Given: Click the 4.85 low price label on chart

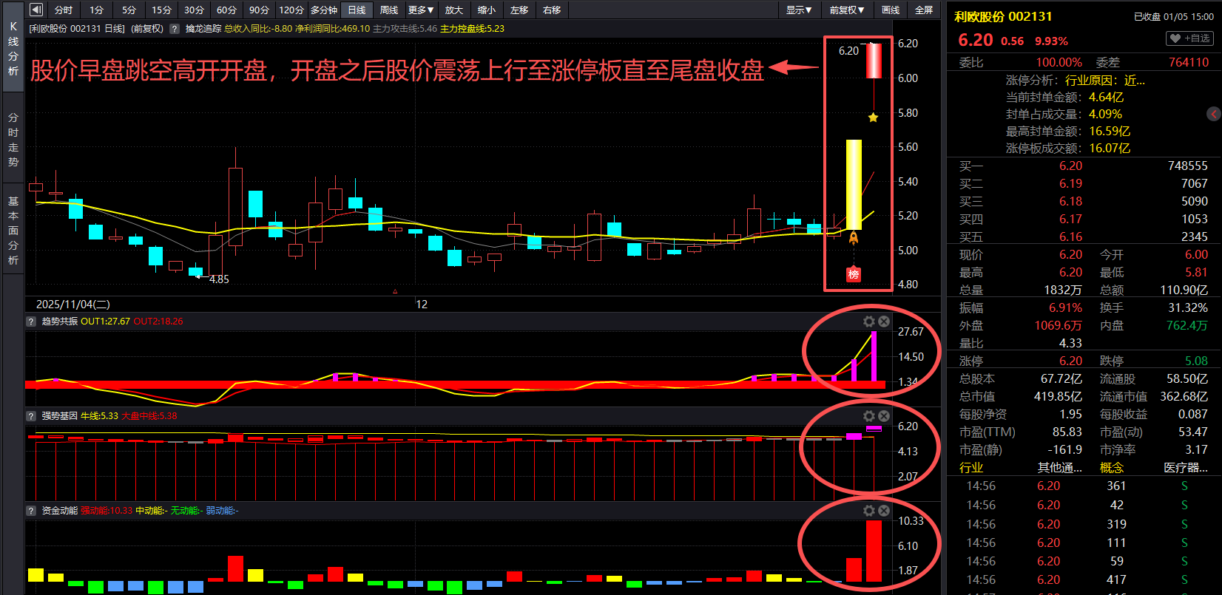Looking at the screenshot, I should [x=219, y=279].
